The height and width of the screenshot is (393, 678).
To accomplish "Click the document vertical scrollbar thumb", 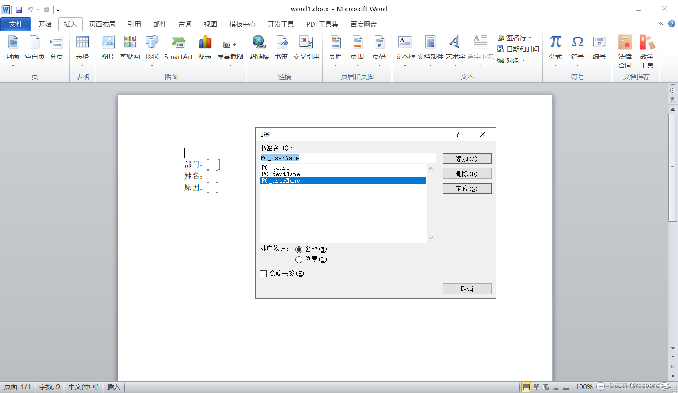I will (x=673, y=167).
